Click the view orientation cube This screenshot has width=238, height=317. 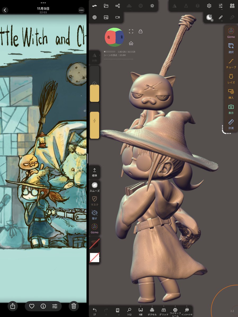[x=114, y=37]
